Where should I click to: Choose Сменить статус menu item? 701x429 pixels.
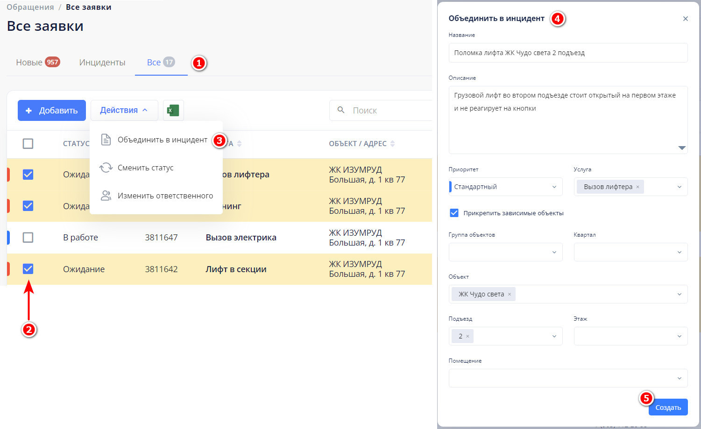[156, 168]
